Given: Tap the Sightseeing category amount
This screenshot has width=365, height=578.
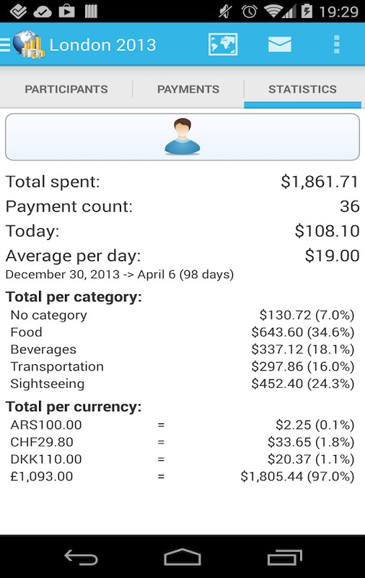Looking at the screenshot, I should click(302, 384).
